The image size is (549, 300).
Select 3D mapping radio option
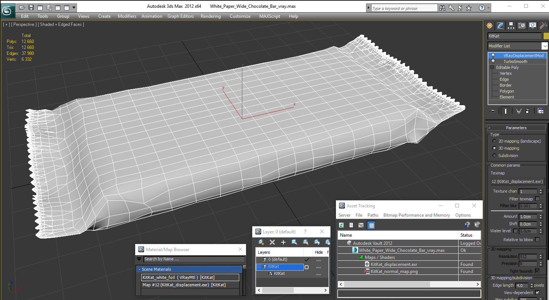494,148
